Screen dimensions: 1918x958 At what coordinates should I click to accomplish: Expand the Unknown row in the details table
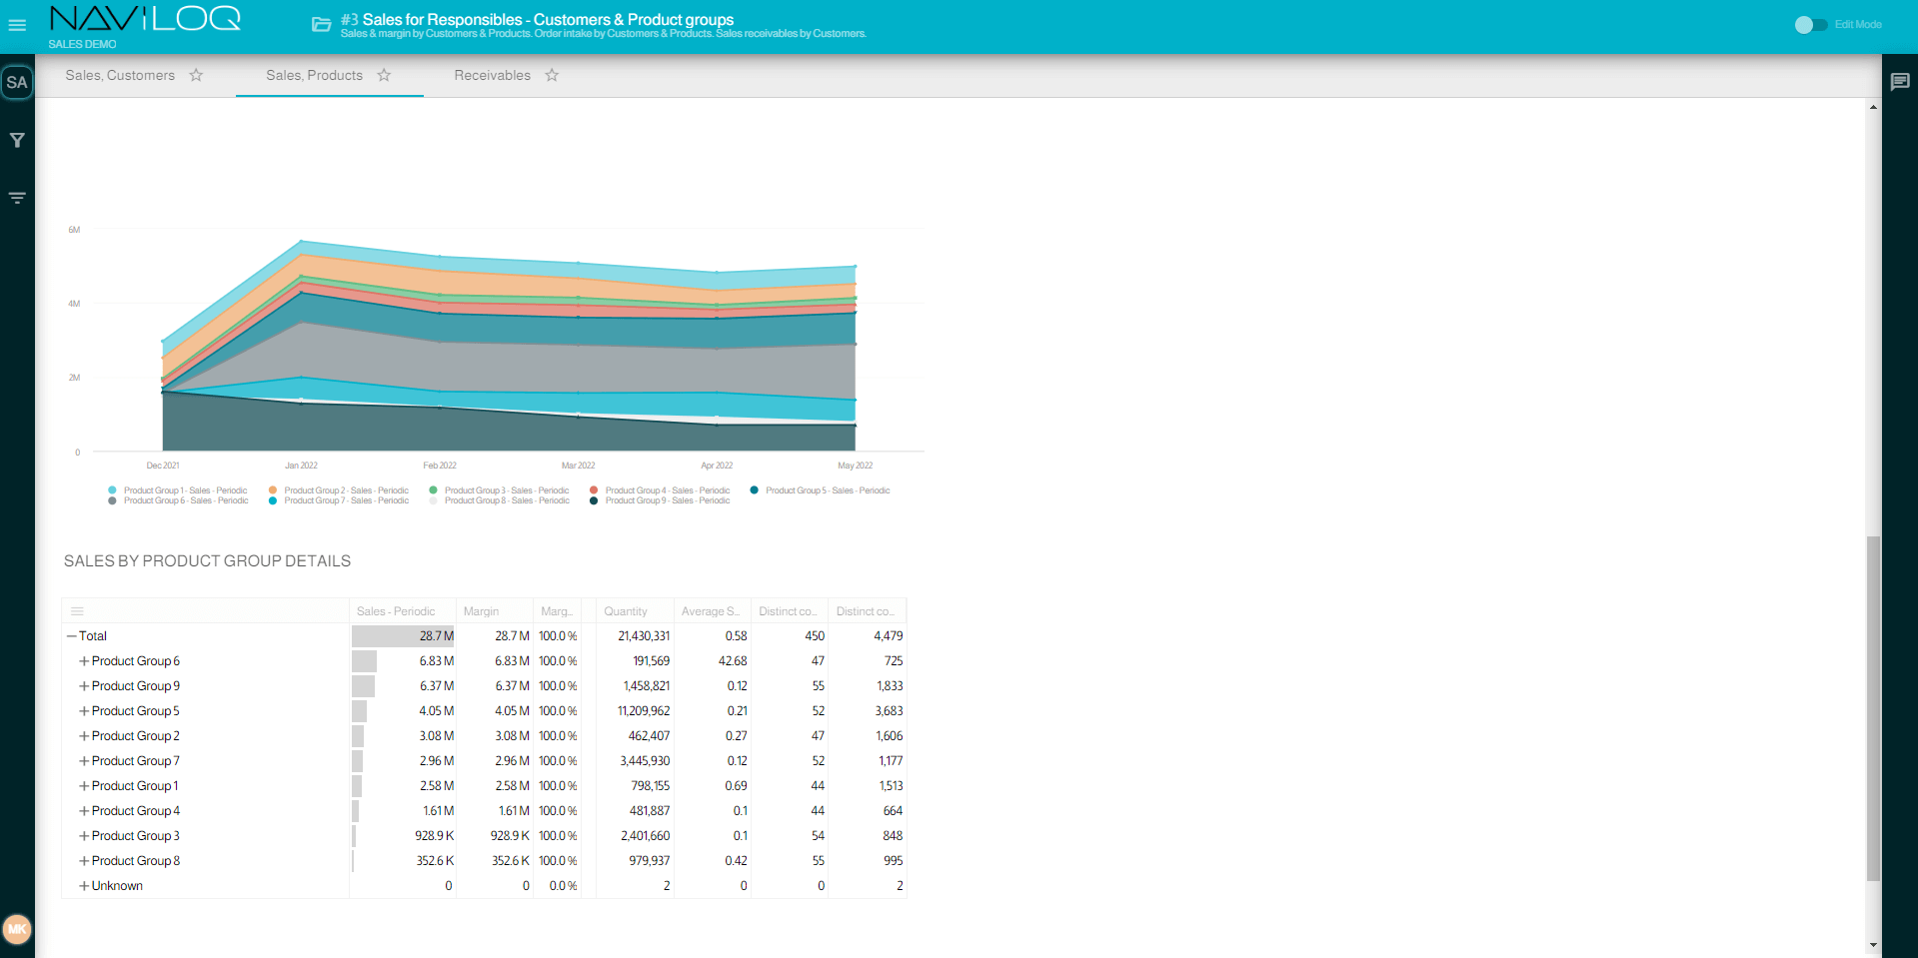point(84,885)
